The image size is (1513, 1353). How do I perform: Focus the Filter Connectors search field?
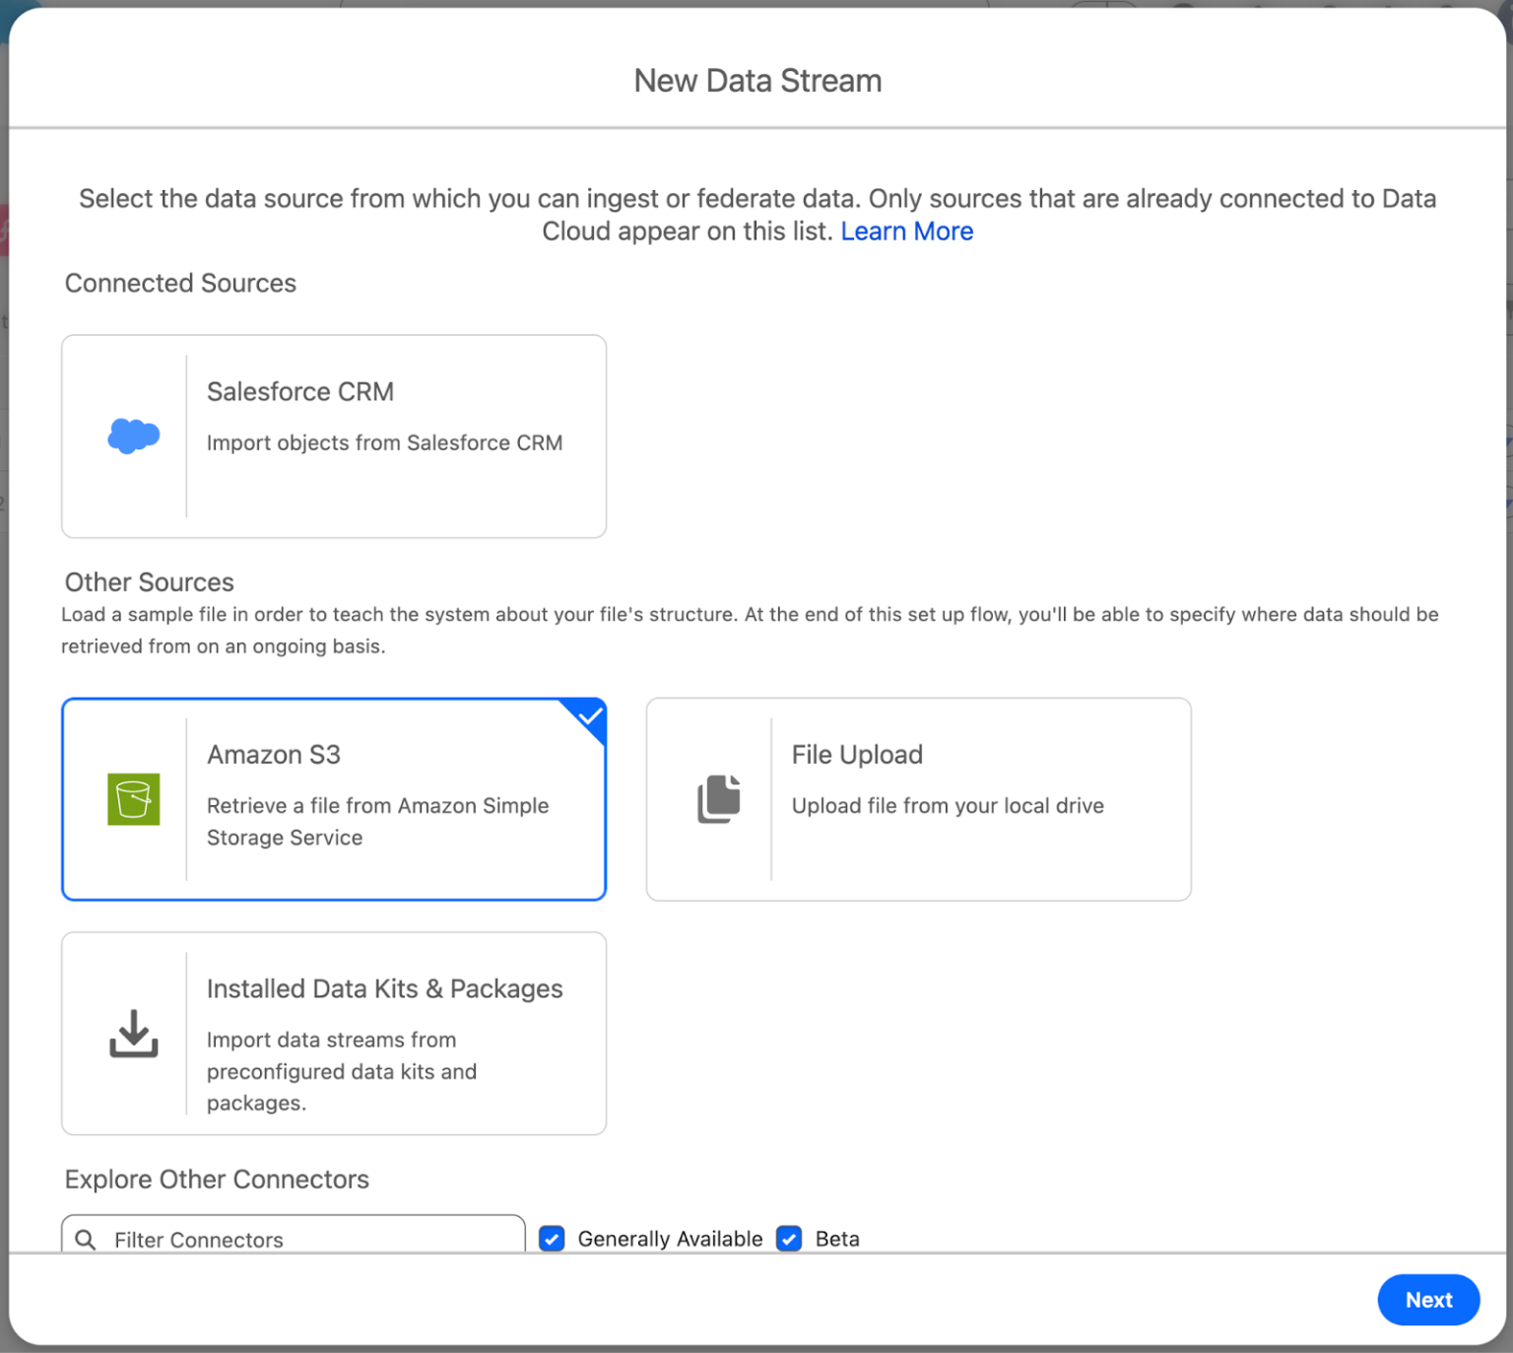point(294,1236)
